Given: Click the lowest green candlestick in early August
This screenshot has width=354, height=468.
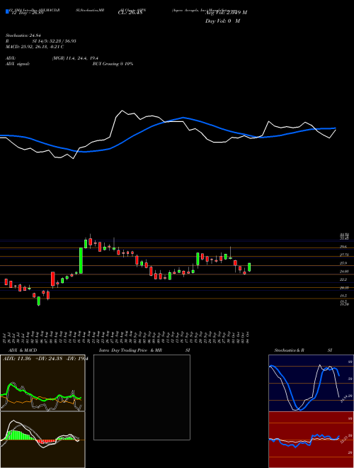Looking at the screenshot, I should [38, 301].
